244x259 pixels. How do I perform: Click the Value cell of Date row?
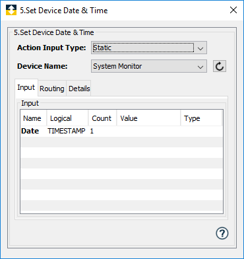point(148,131)
